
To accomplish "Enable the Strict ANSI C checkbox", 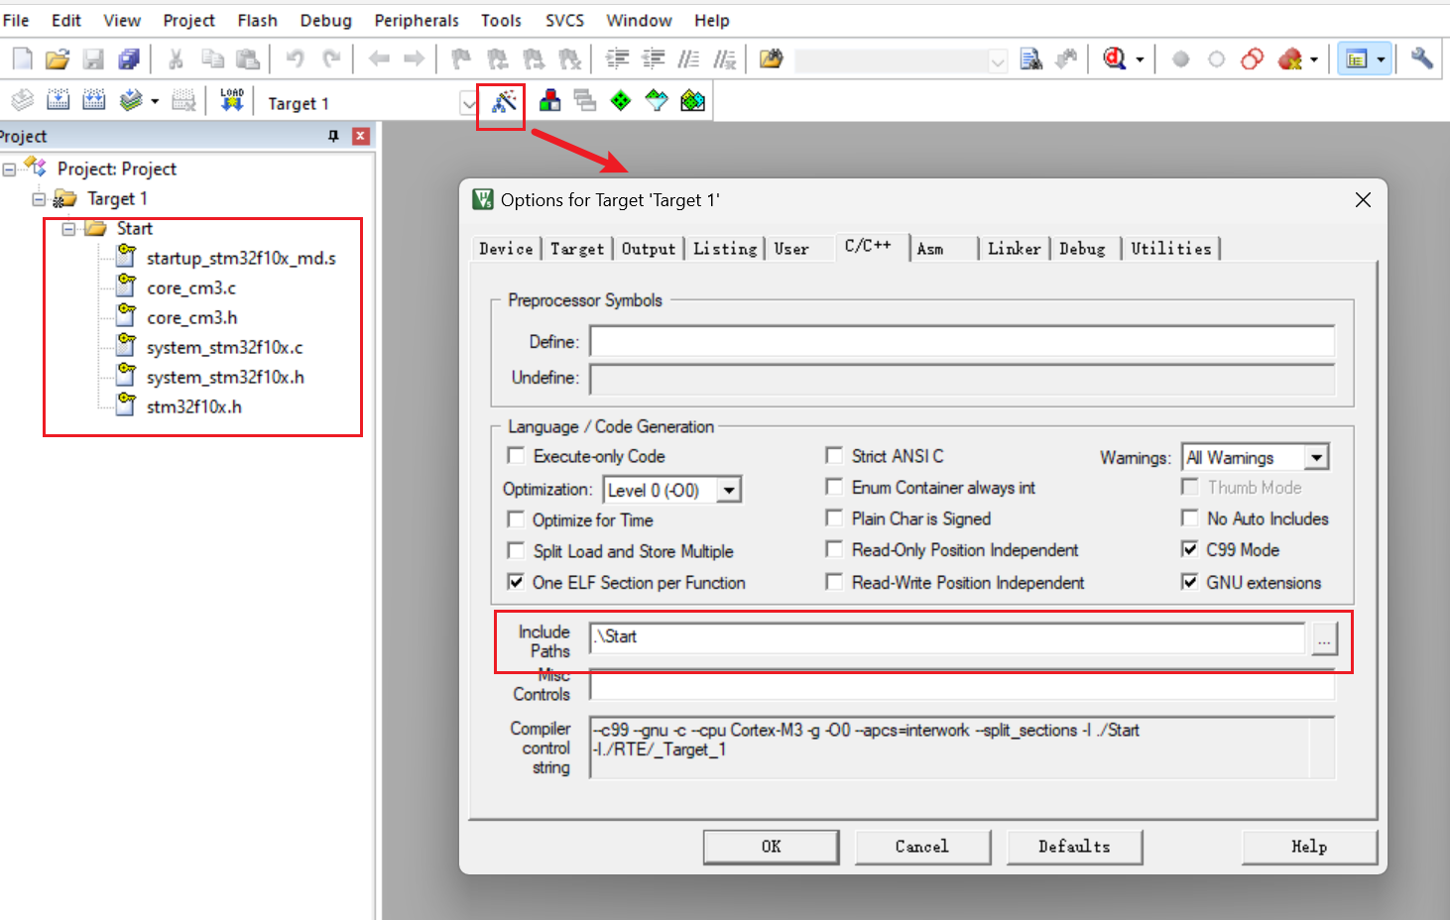I will [x=834, y=455].
